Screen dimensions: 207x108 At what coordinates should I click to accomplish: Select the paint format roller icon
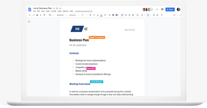point(44,15)
